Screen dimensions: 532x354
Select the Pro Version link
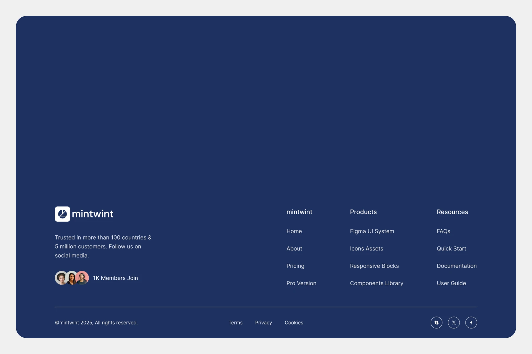pos(301,283)
